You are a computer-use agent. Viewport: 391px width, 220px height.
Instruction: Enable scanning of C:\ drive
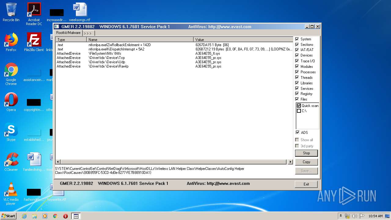299,111
